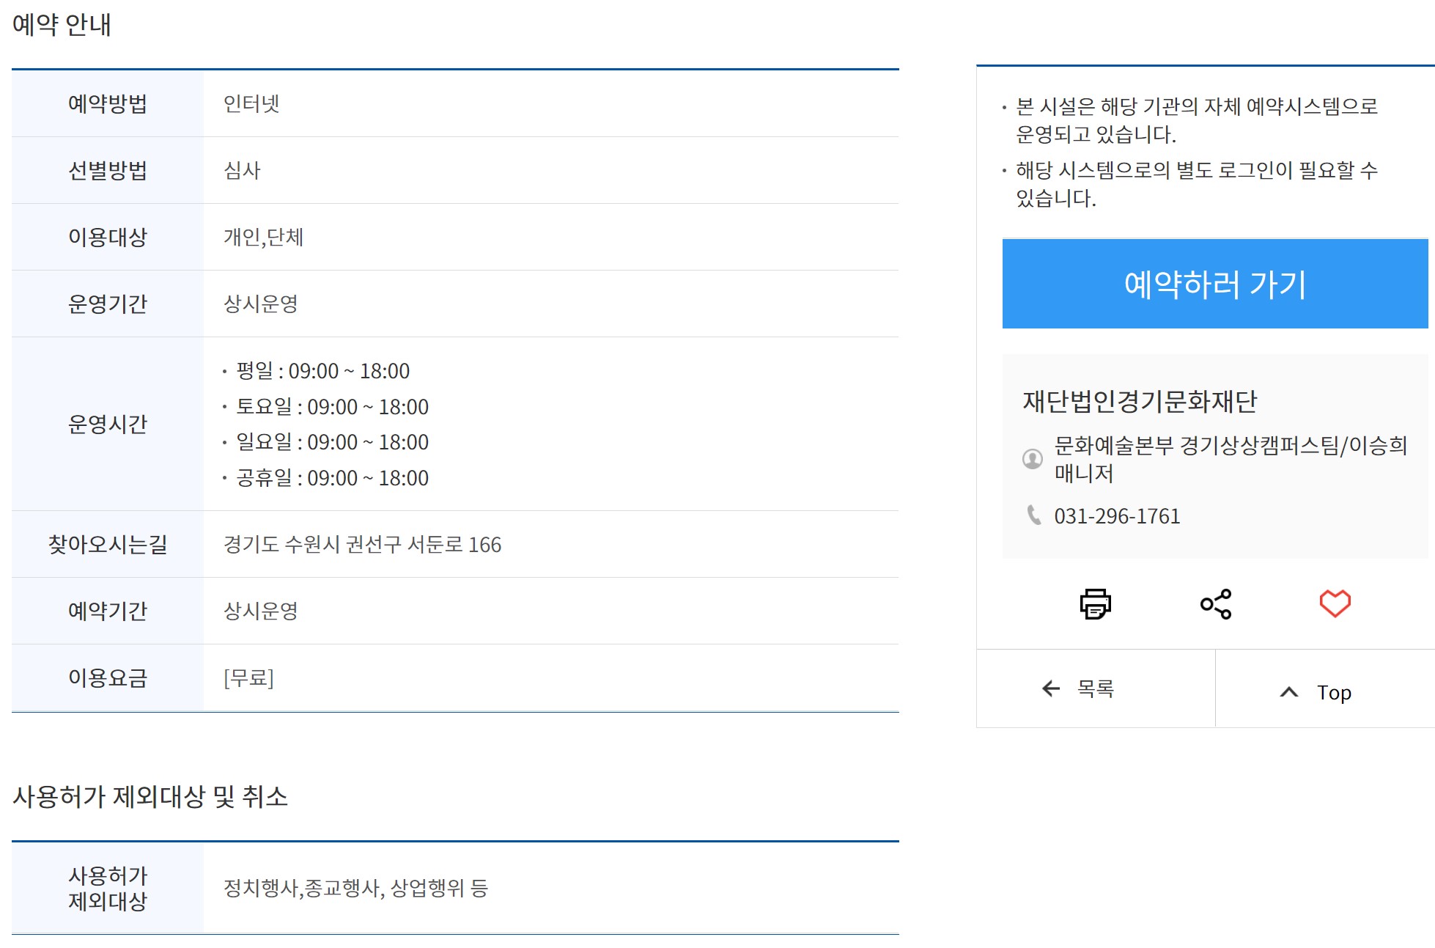1435x948 pixels.
Task: Toggle the red heart favorite icon
Action: (1334, 603)
